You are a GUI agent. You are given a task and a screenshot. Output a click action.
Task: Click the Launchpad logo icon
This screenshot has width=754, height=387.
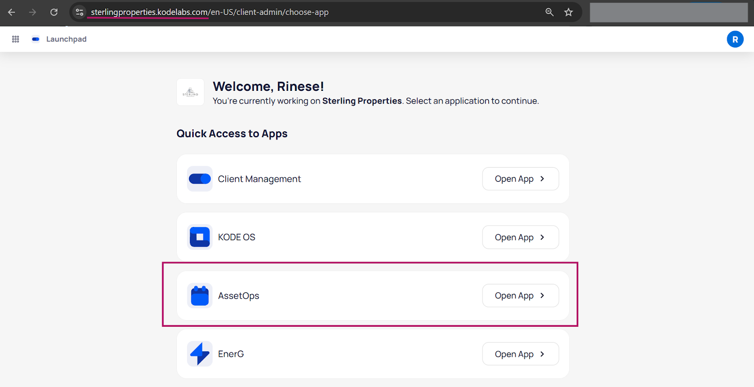click(x=35, y=39)
